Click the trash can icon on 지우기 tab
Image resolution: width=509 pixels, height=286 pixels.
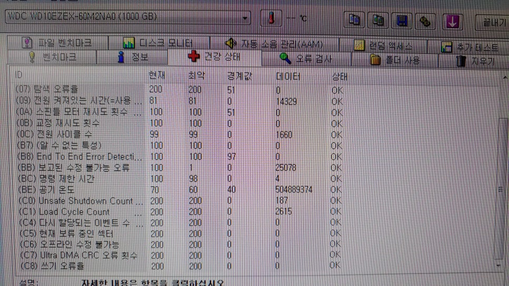(x=461, y=61)
